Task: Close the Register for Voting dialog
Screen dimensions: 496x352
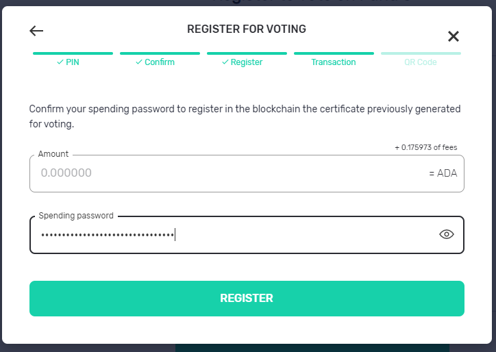Action: pyautogui.click(x=454, y=36)
